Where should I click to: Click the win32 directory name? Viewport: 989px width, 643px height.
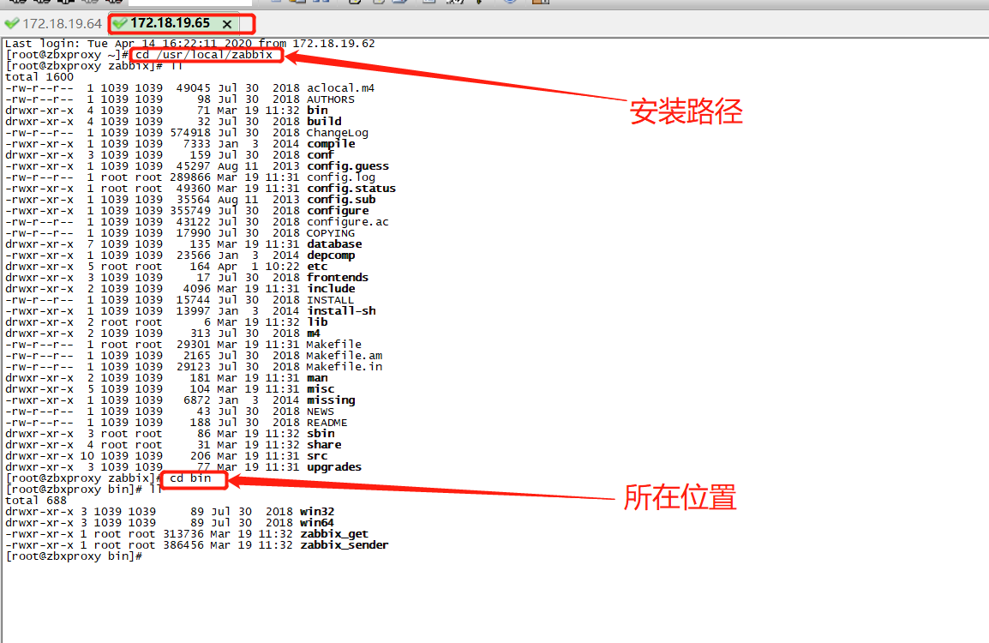click(x=317, y=512)
